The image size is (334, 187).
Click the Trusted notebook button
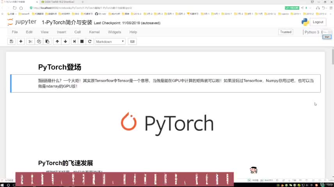click(286, 32)
